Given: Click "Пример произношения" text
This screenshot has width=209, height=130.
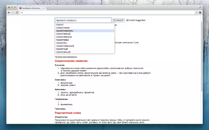Looking at the screenshot, I should pos(66,57).
